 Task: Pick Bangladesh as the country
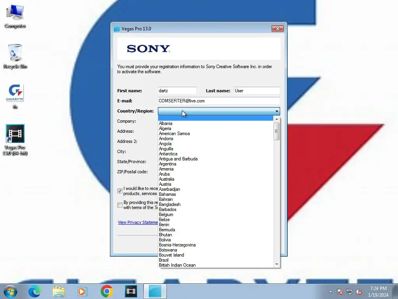(x=215, y=204)
